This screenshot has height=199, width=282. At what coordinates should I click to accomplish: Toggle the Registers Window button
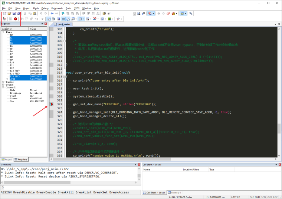63,19
